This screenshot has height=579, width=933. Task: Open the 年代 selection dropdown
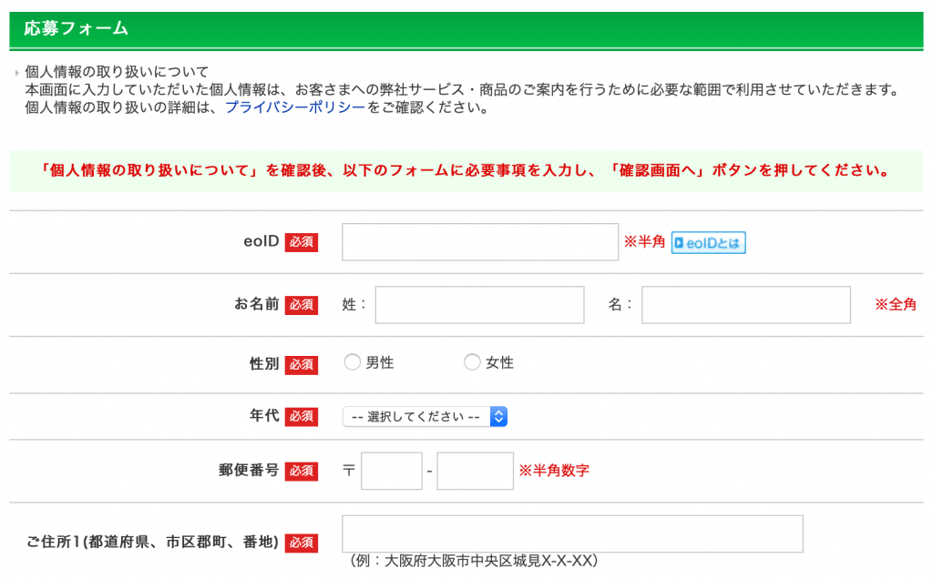[x=425, y=416]
